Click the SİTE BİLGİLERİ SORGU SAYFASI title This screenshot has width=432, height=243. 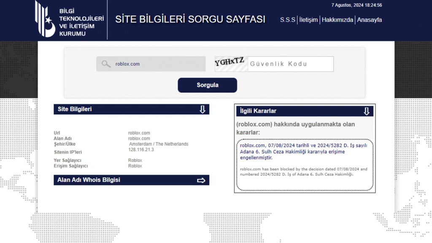[x=190, y=19]
